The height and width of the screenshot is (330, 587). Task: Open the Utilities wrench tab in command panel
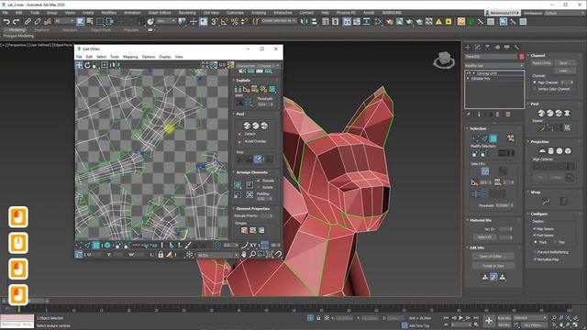click(516, 47)
